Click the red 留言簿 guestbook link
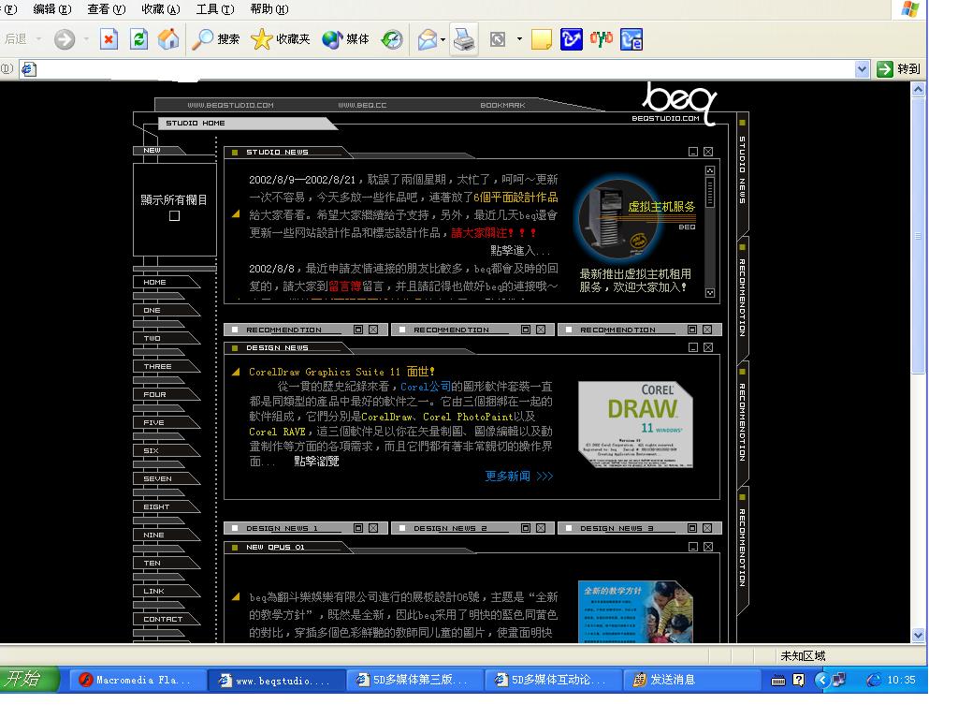Screen dimensions: 958x719 (345, 286)
